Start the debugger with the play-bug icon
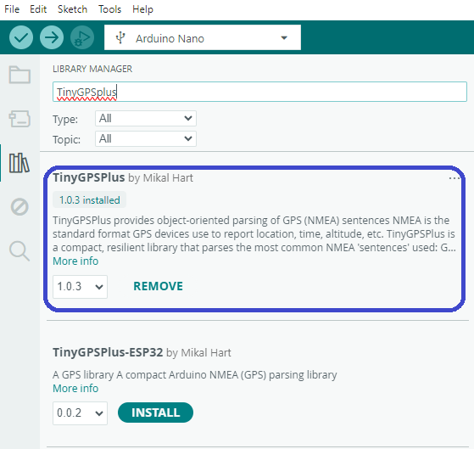 [82, 37]
